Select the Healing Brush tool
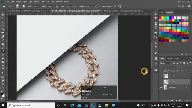192x108 pixels. tap(3, 37)
